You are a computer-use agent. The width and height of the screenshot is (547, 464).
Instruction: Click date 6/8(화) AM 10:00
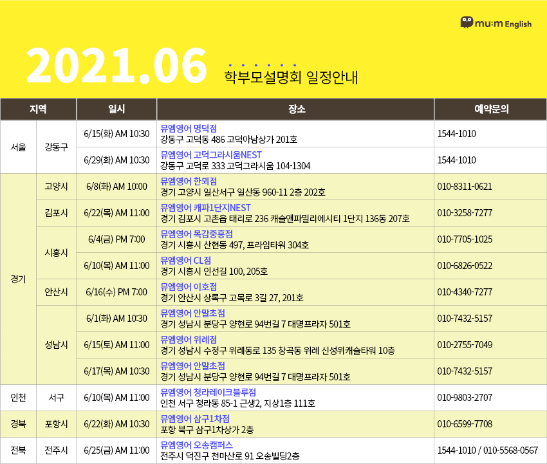[116, 187]
